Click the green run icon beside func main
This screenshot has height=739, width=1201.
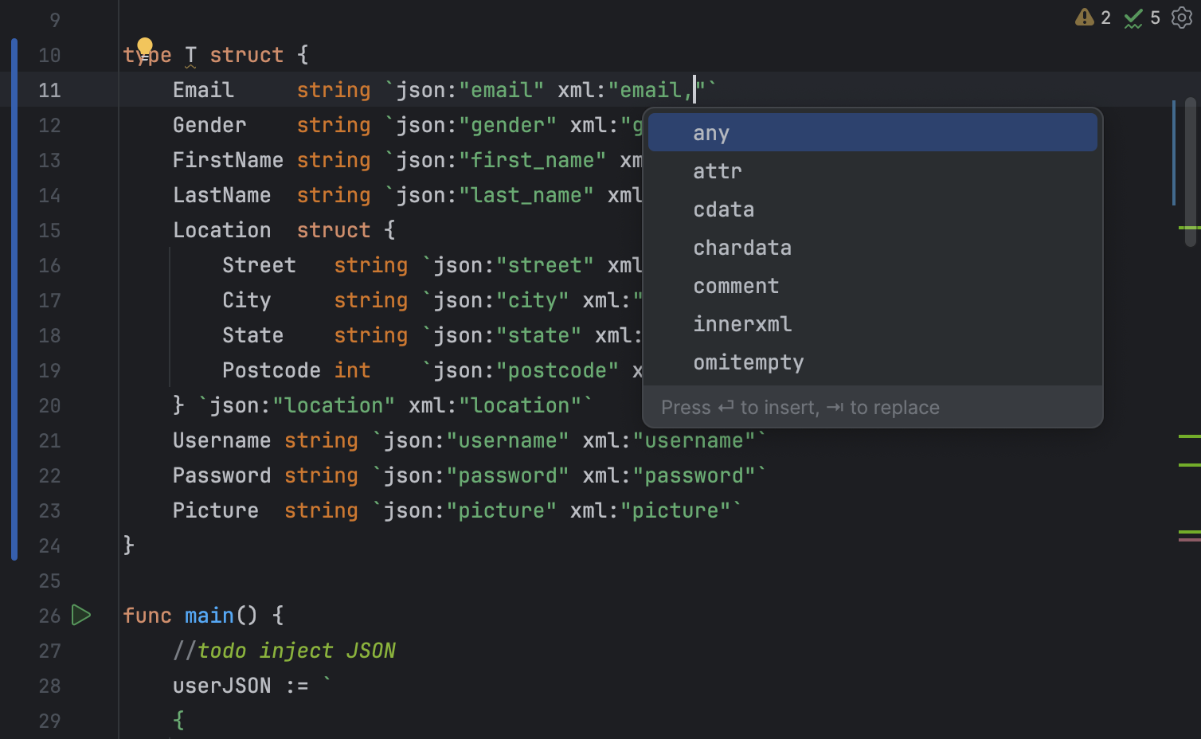pyautogui.click(x=80, y=615)
